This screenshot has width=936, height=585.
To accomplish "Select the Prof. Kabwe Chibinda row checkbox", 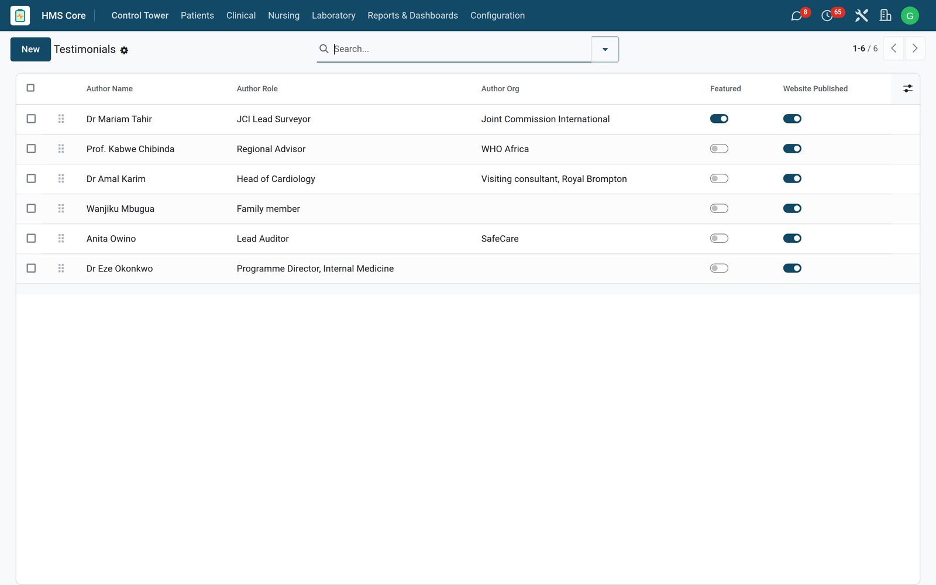I will tap(31, 149).
